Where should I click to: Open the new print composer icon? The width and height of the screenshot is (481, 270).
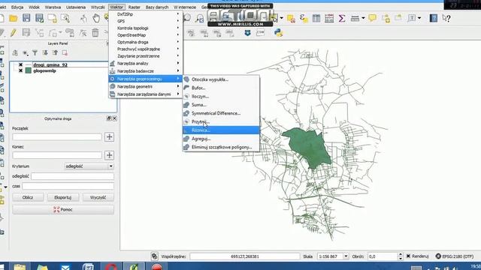pyautogui.click(x=52, y=18)
